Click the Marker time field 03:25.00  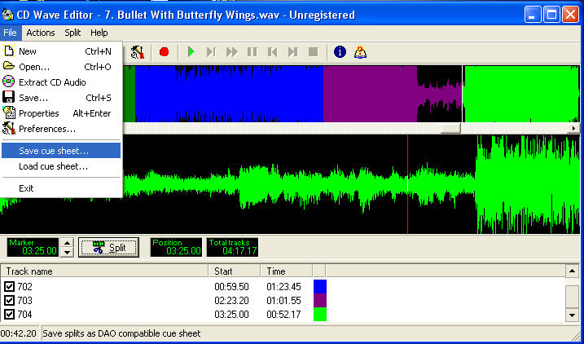coord(33,248)
